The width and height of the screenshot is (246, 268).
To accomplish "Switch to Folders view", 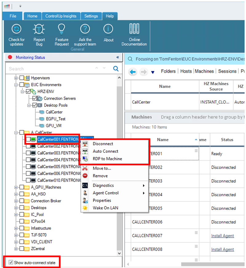I will pos(168,71).
